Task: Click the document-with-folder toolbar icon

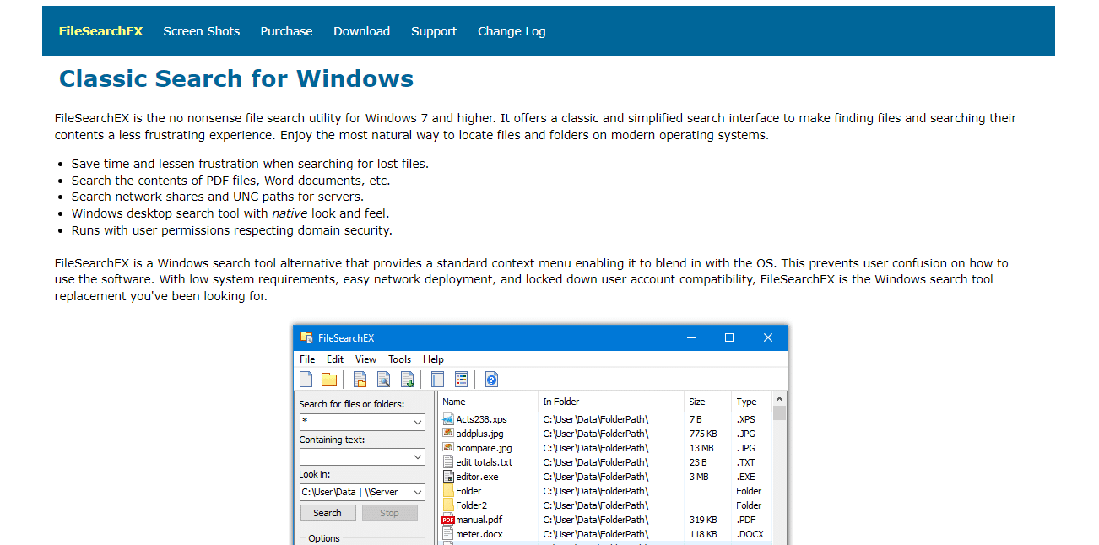Action: pos(360,380)
